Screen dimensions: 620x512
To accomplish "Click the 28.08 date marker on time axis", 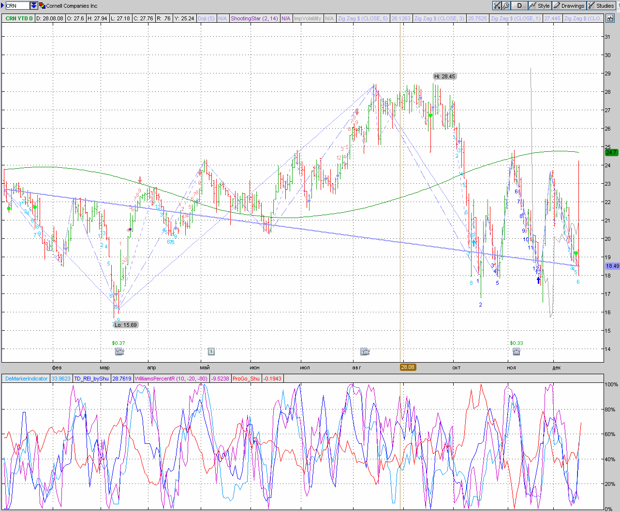I will pos(407,367).
